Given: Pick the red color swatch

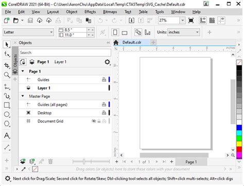Looking at the screenshot, I should click(239, 149).
